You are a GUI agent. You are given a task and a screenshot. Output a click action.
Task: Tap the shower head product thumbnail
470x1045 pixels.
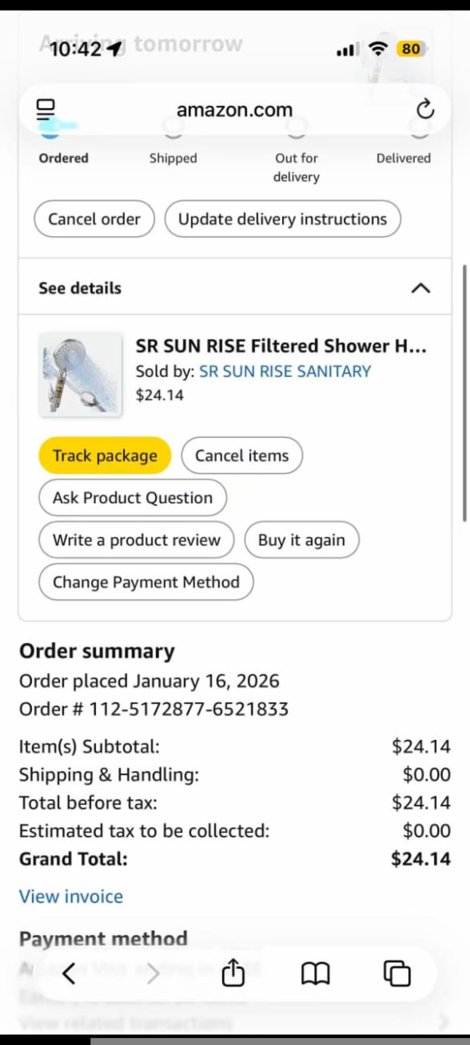81,375
